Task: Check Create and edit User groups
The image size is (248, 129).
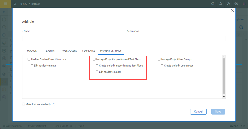Action: click(162, 66)
